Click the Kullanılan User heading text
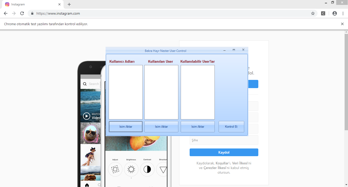The image size is (348, 187). pyautogui.click(x=160, y=62)
